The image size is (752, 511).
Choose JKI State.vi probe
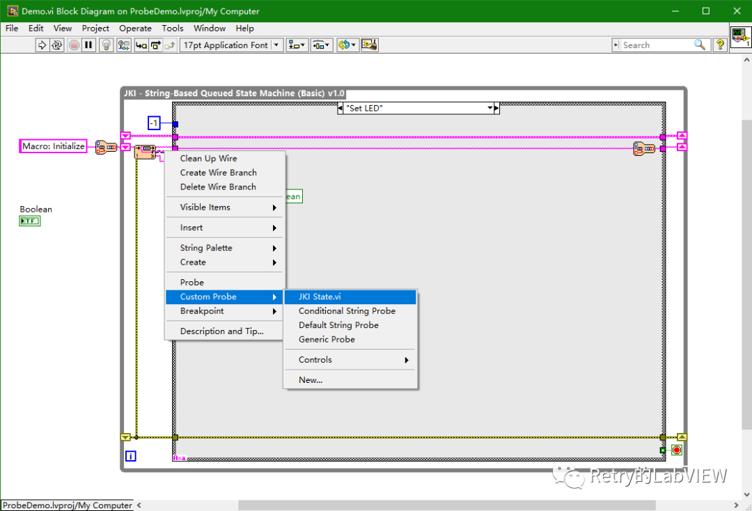(350, 297)
